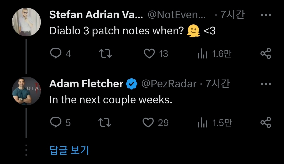This screenshot has width=284, height=164.
Task: Click the 답글 보기 link
Action: tap(69, 150)
